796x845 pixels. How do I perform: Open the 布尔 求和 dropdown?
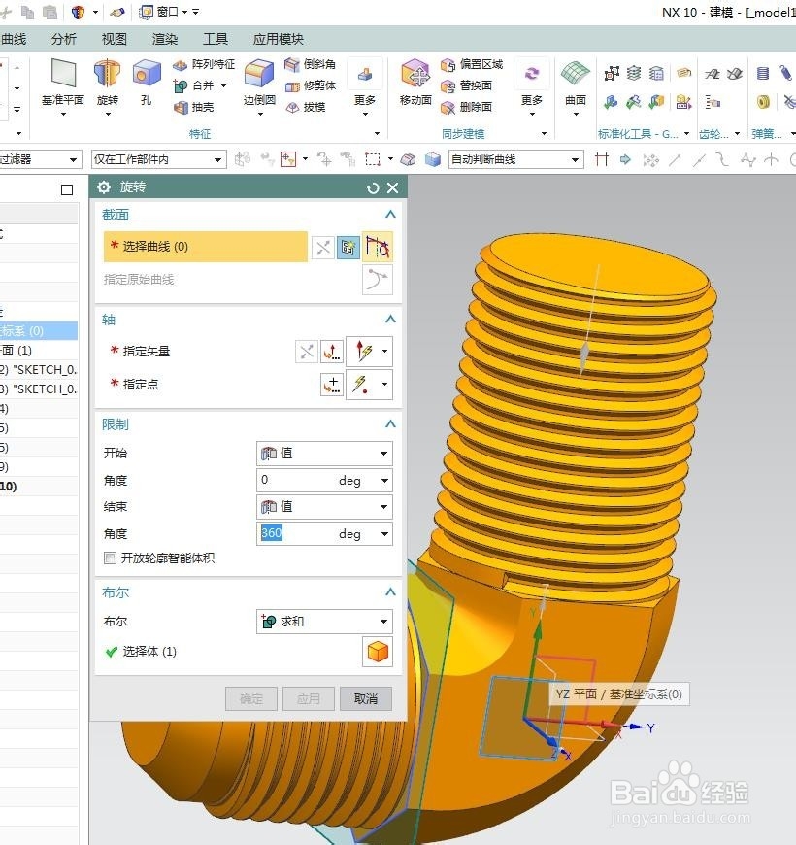pos(324,622)
